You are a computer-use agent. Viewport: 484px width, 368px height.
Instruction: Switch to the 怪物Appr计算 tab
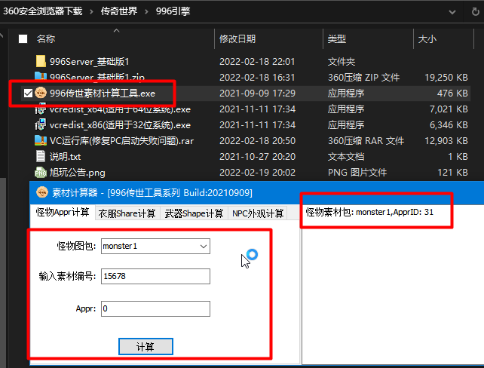click(x=63, y=212)
